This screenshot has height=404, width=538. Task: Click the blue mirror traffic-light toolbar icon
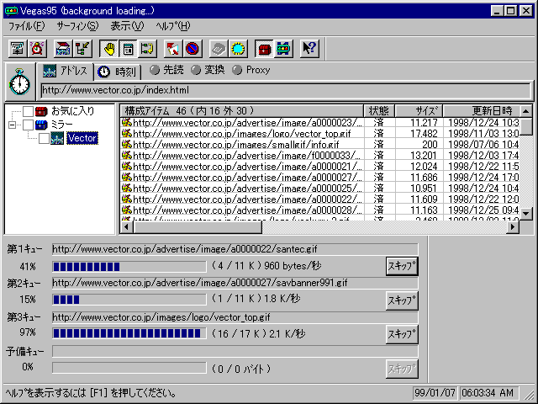pos(284,49)
